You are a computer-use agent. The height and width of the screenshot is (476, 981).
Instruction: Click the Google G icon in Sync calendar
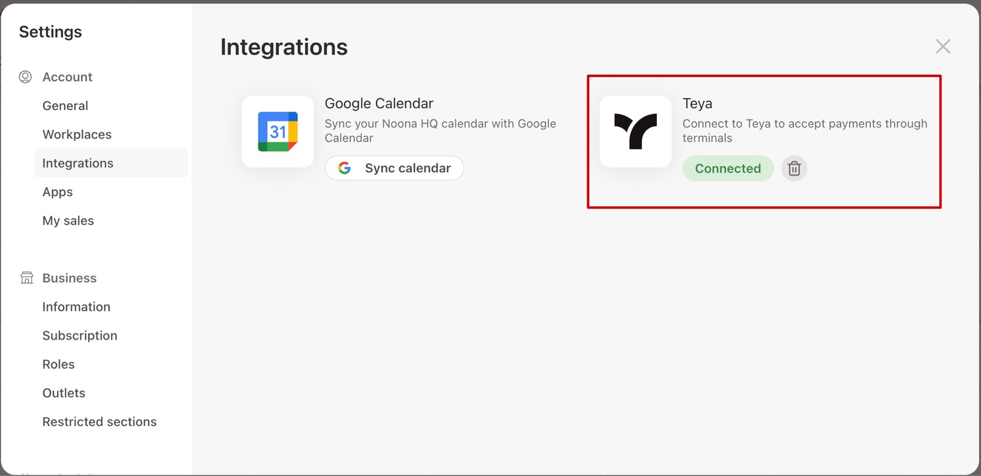[x=345, y=168]
